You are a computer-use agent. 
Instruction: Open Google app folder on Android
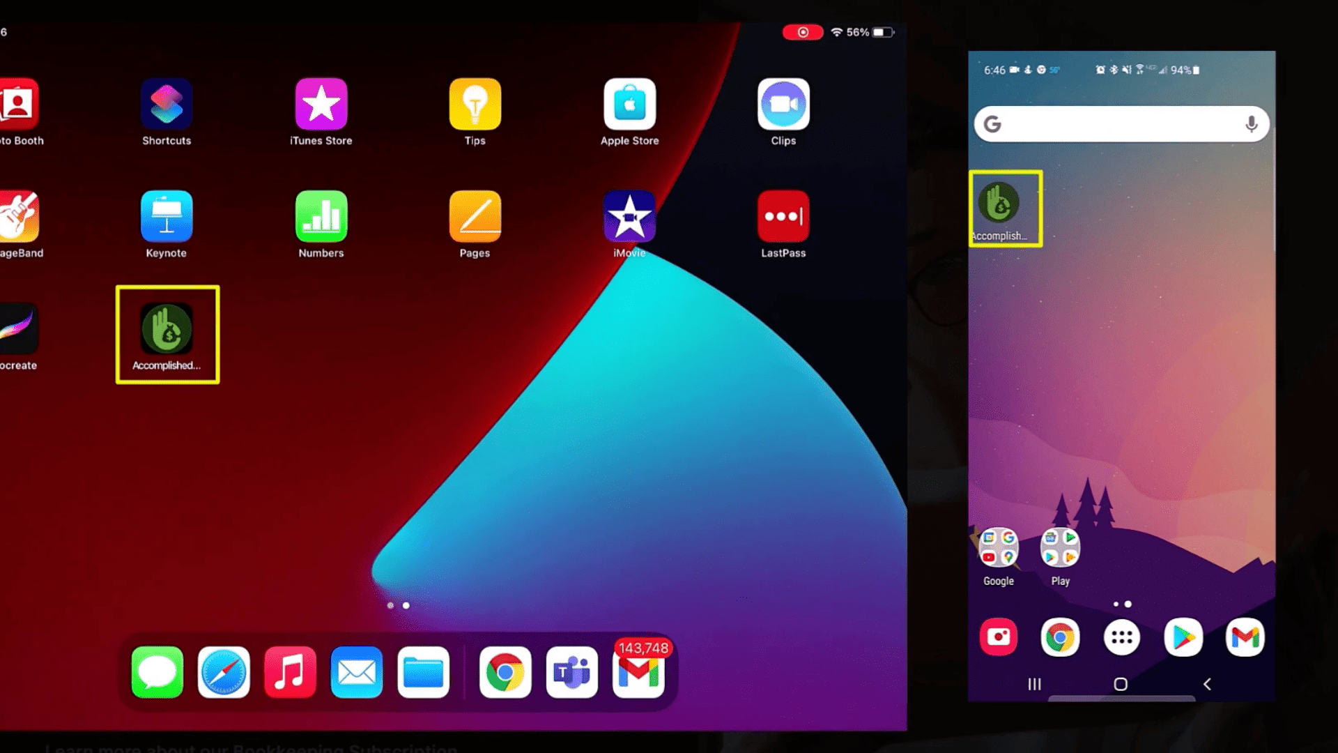(x=998, y=547)
